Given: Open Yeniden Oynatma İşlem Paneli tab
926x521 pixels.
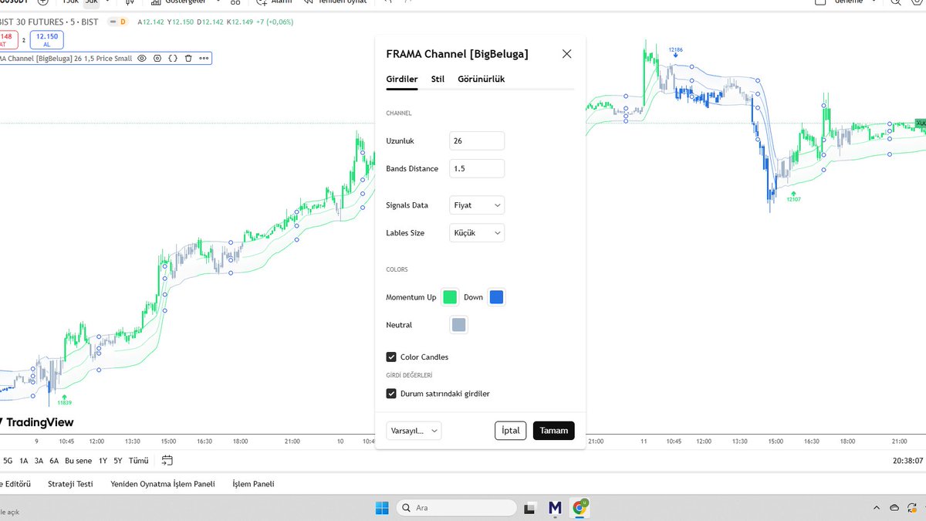Looking at the screenshot, I should point(163,484).
